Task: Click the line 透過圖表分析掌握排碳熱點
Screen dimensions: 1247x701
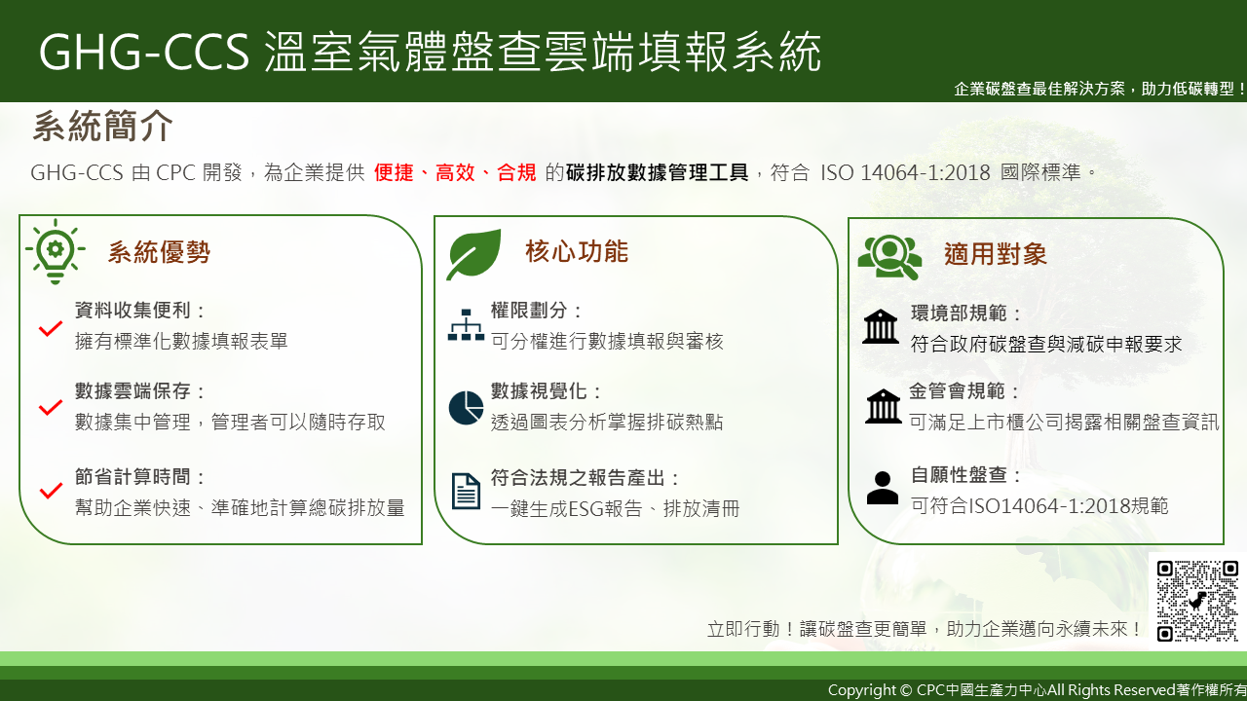Action: coord(607,423)
